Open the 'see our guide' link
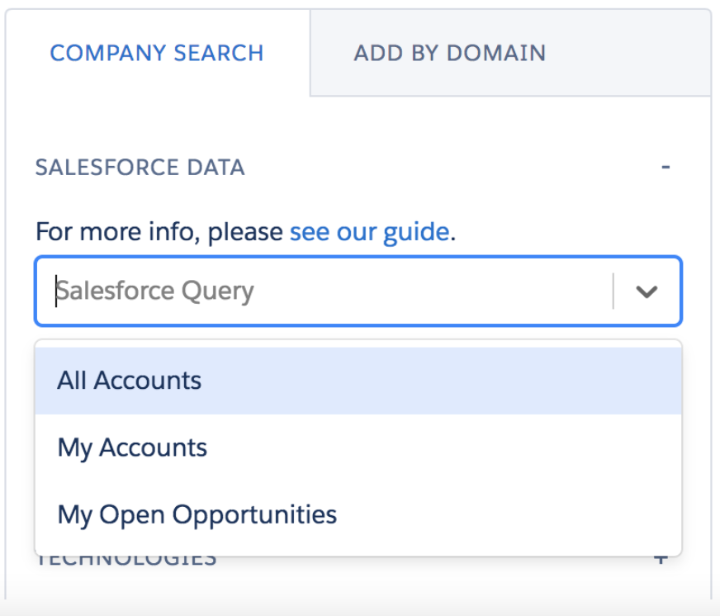 [369, 231]
